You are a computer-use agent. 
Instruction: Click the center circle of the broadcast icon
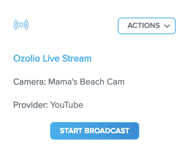click(x=21, y=25)
